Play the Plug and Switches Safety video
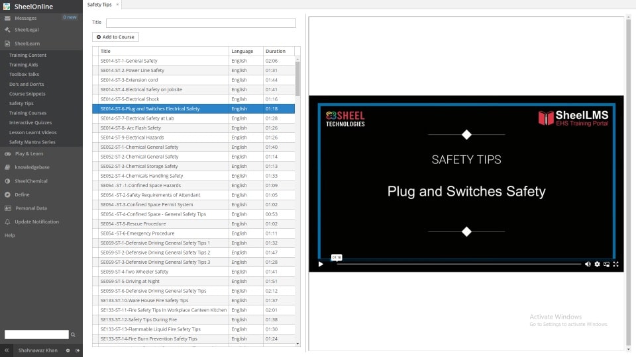636x357 pixels. click(x=321, y=264)
